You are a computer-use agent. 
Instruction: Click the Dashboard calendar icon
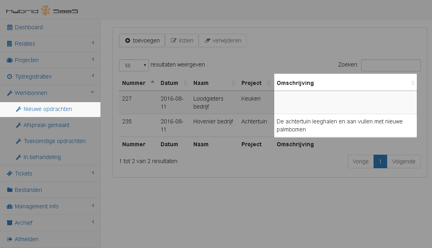[10, 27]
